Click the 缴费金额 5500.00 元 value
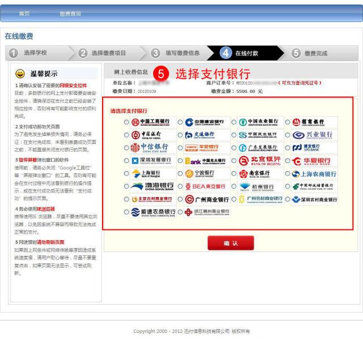 [x=250, y=91]
